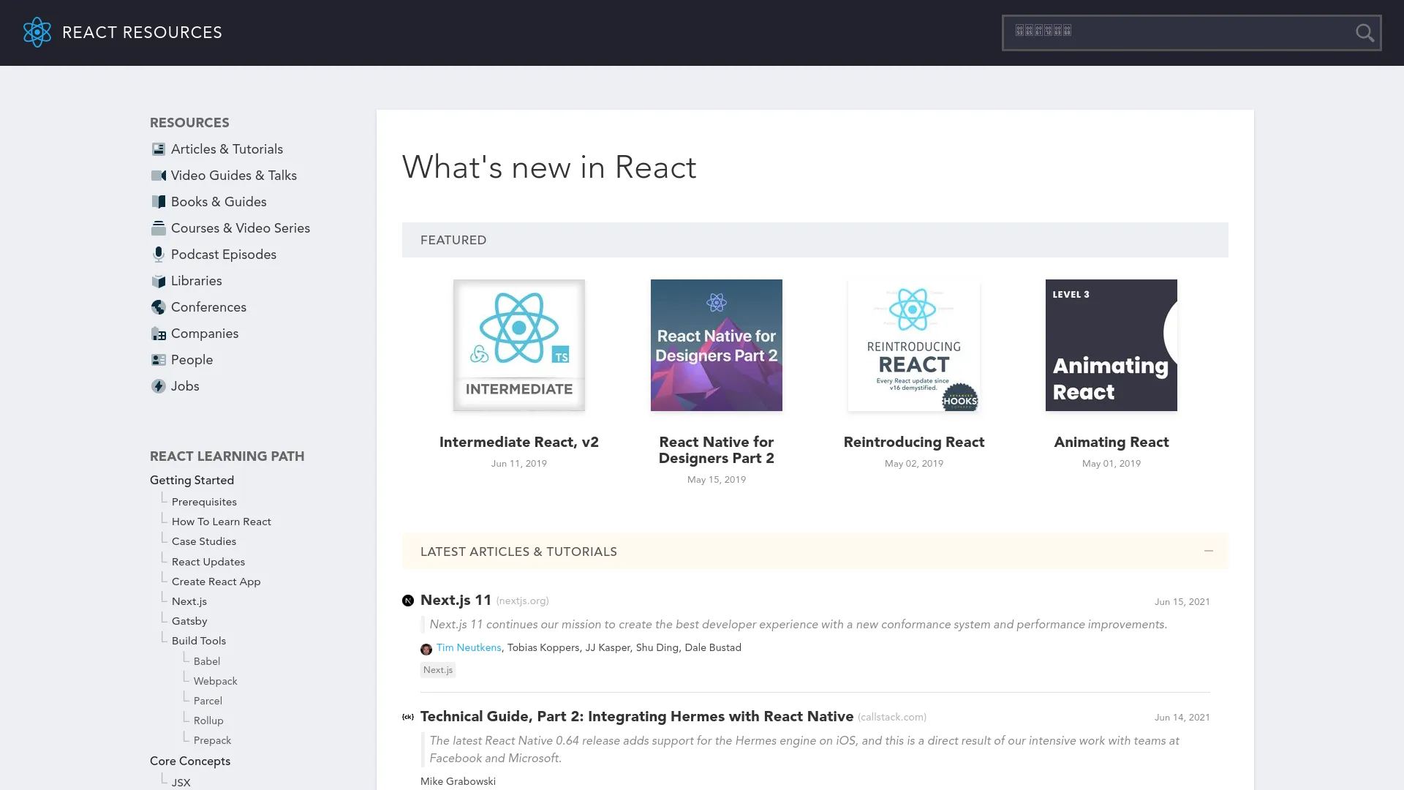Image resolution: width=1404 pixels, height=790 pixels.
Task: Click the Next.js tag under first article
Action: (x=438, y=670)
